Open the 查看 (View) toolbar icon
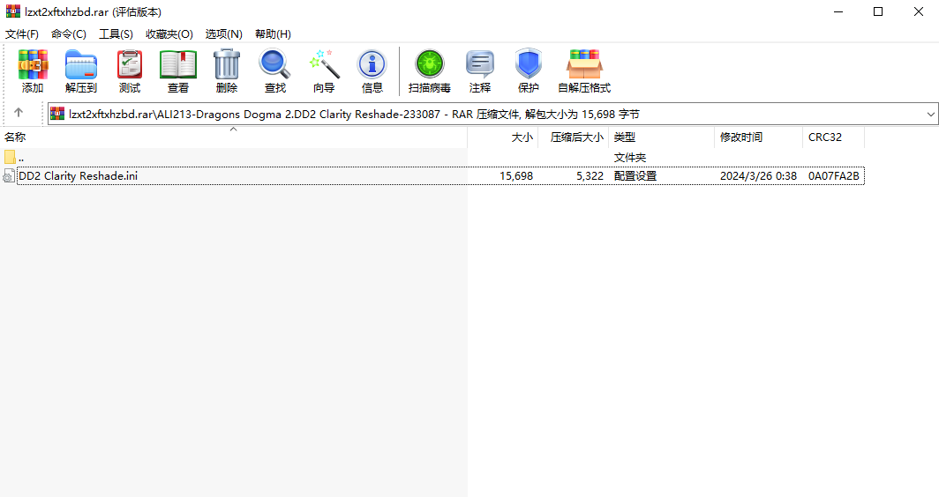 [x=178, y=70]
